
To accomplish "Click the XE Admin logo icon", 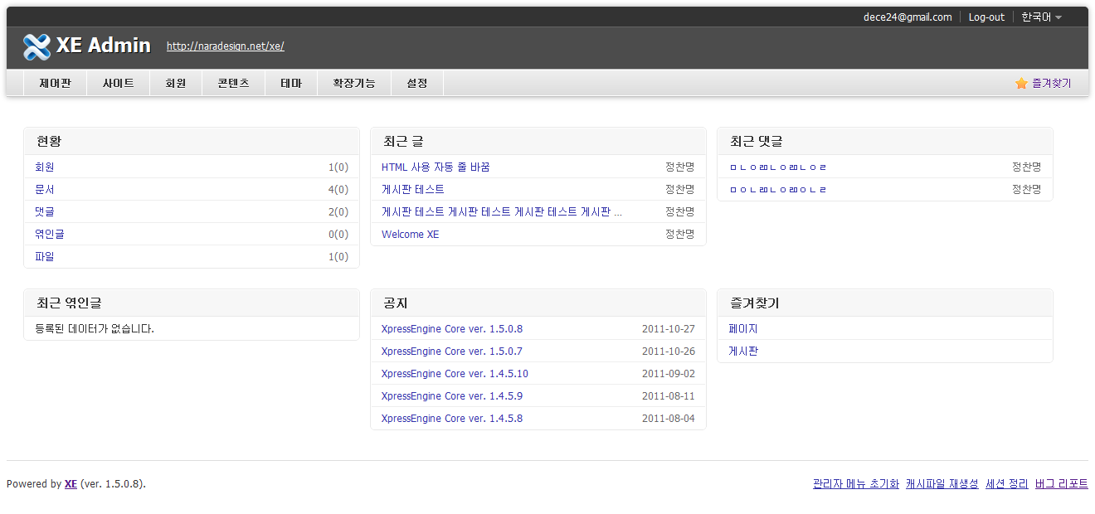I will click(37, 46).
